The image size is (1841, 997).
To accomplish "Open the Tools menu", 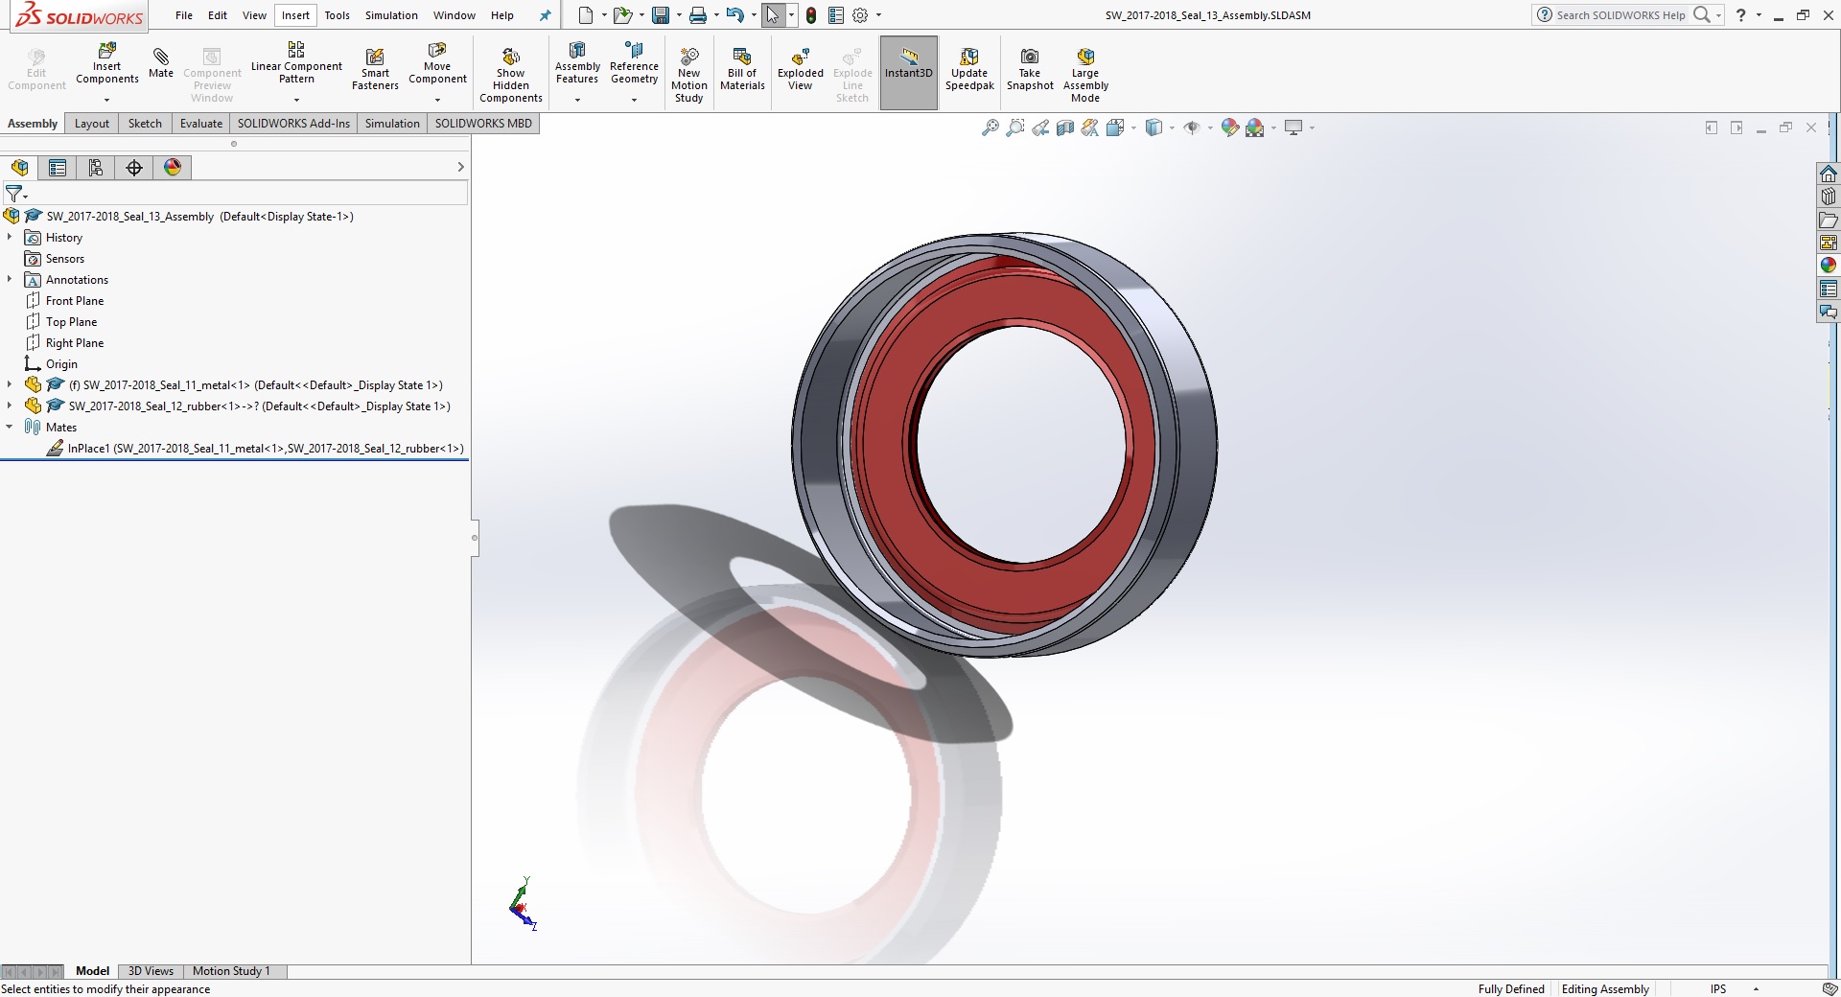I will coord(337,15).
